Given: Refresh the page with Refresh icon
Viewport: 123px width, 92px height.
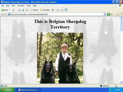Looking at the screenshot, I should point(23,10).
